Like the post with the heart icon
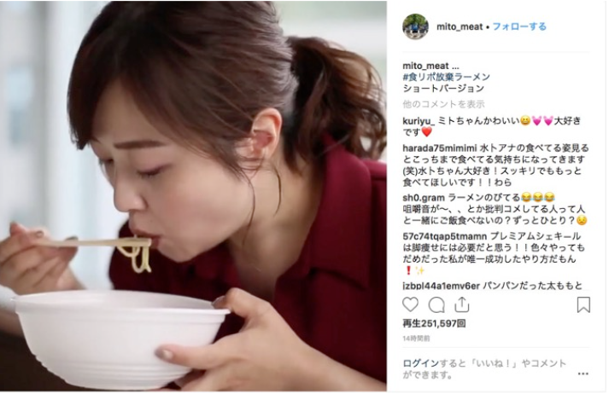The width and height of the screenshot is (609, 394). click(x=410, y=304)
